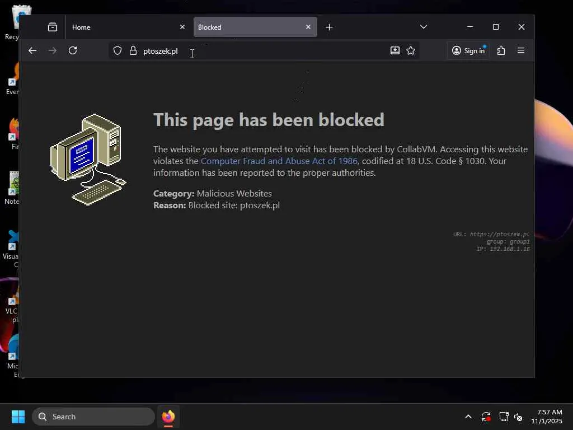Click the site security padlock icon
The width and height of the screenshot is (573, 430).
(x=133, y=50)
